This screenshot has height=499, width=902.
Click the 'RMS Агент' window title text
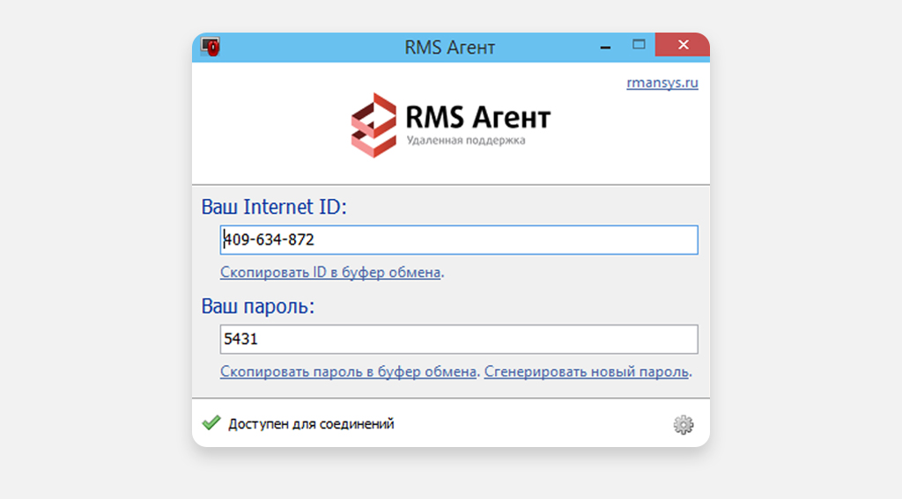coord(450,48)
